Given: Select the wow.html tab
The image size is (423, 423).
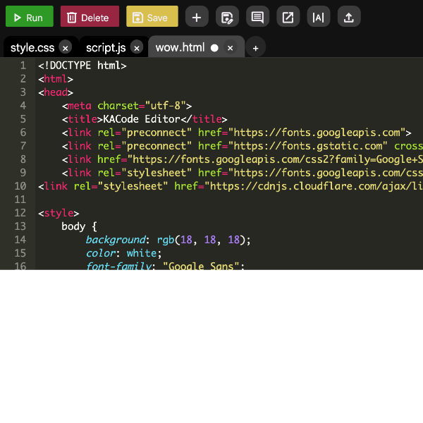Looking at the screenshot, I should pos(180,47).
